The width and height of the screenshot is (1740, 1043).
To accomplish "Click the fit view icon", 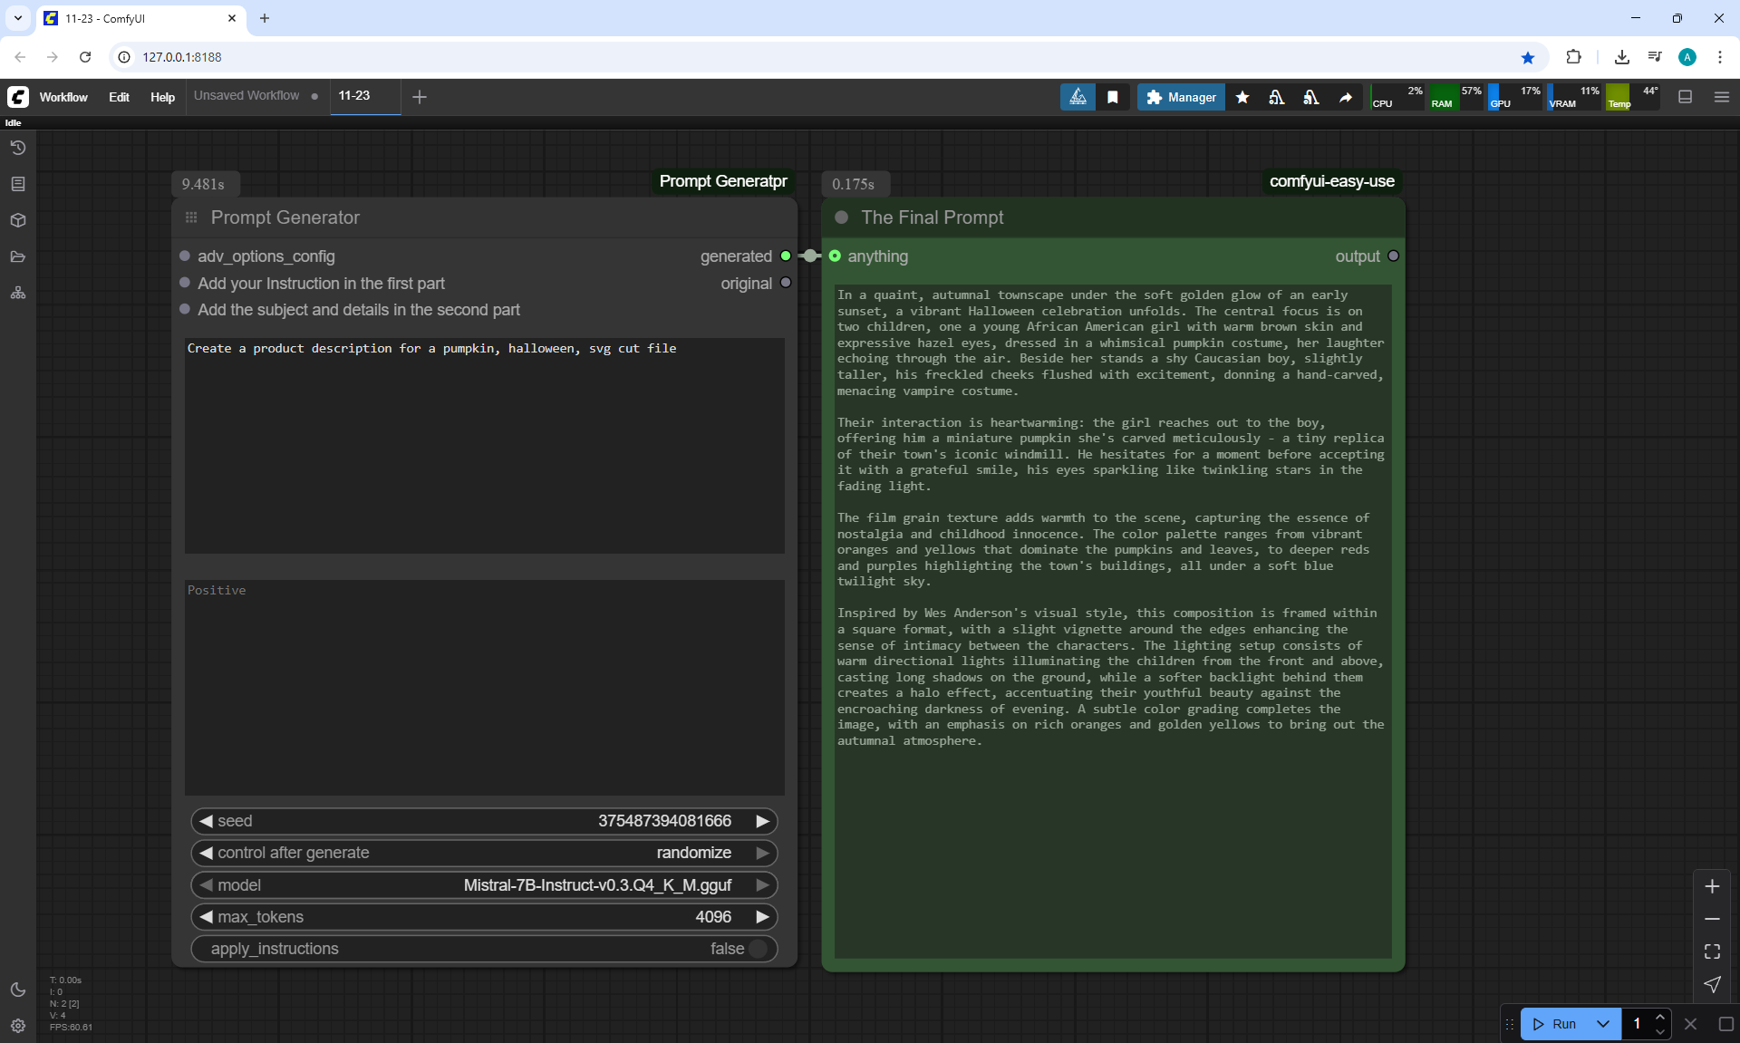I will click(x=1712, y=951).
